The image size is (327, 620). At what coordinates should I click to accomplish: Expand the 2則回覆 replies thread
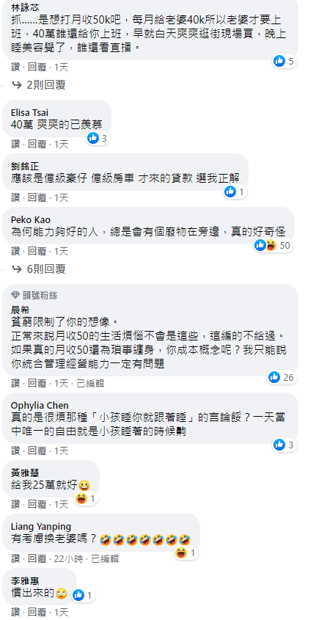click(39, 85)
